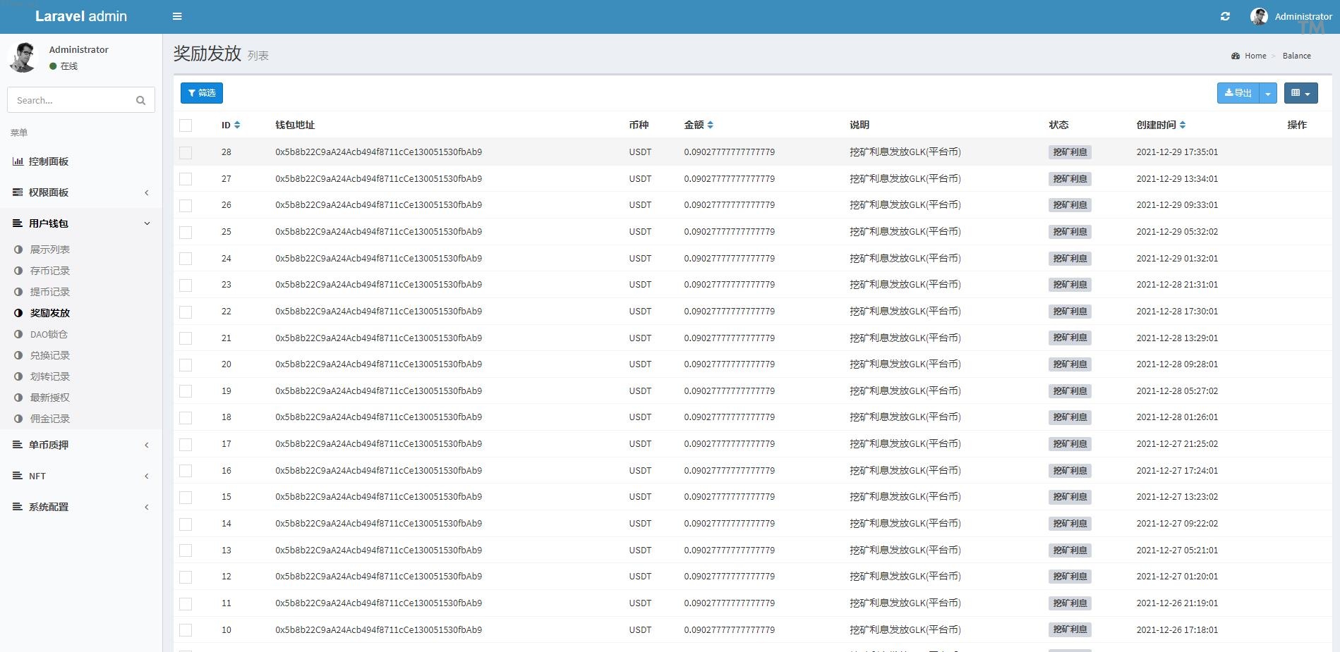Open the column selector grid dropdown

1300,93
